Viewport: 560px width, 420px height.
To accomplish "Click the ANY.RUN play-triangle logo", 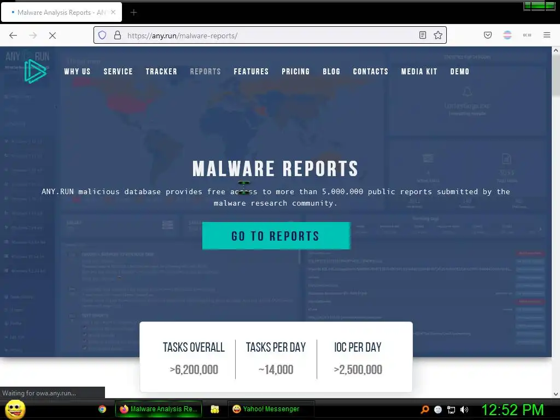I will [36, 71].
